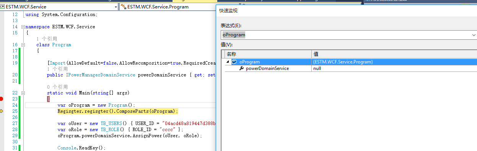Image resolution: width=477 pixels, height=151 pixels.
Task: Click the 表达式(E): label
Action: pyautogui.click(x=231, y=25)
